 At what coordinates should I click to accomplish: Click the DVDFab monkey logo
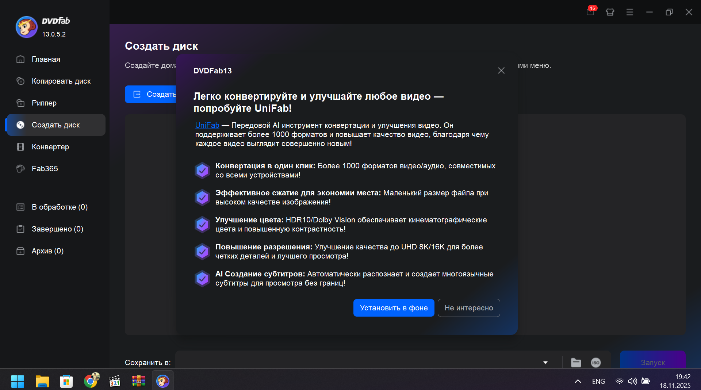[26, 27]
